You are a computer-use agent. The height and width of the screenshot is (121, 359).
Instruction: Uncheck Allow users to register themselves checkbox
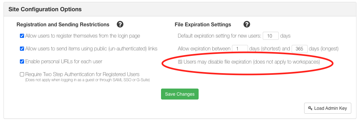[22, 36]
